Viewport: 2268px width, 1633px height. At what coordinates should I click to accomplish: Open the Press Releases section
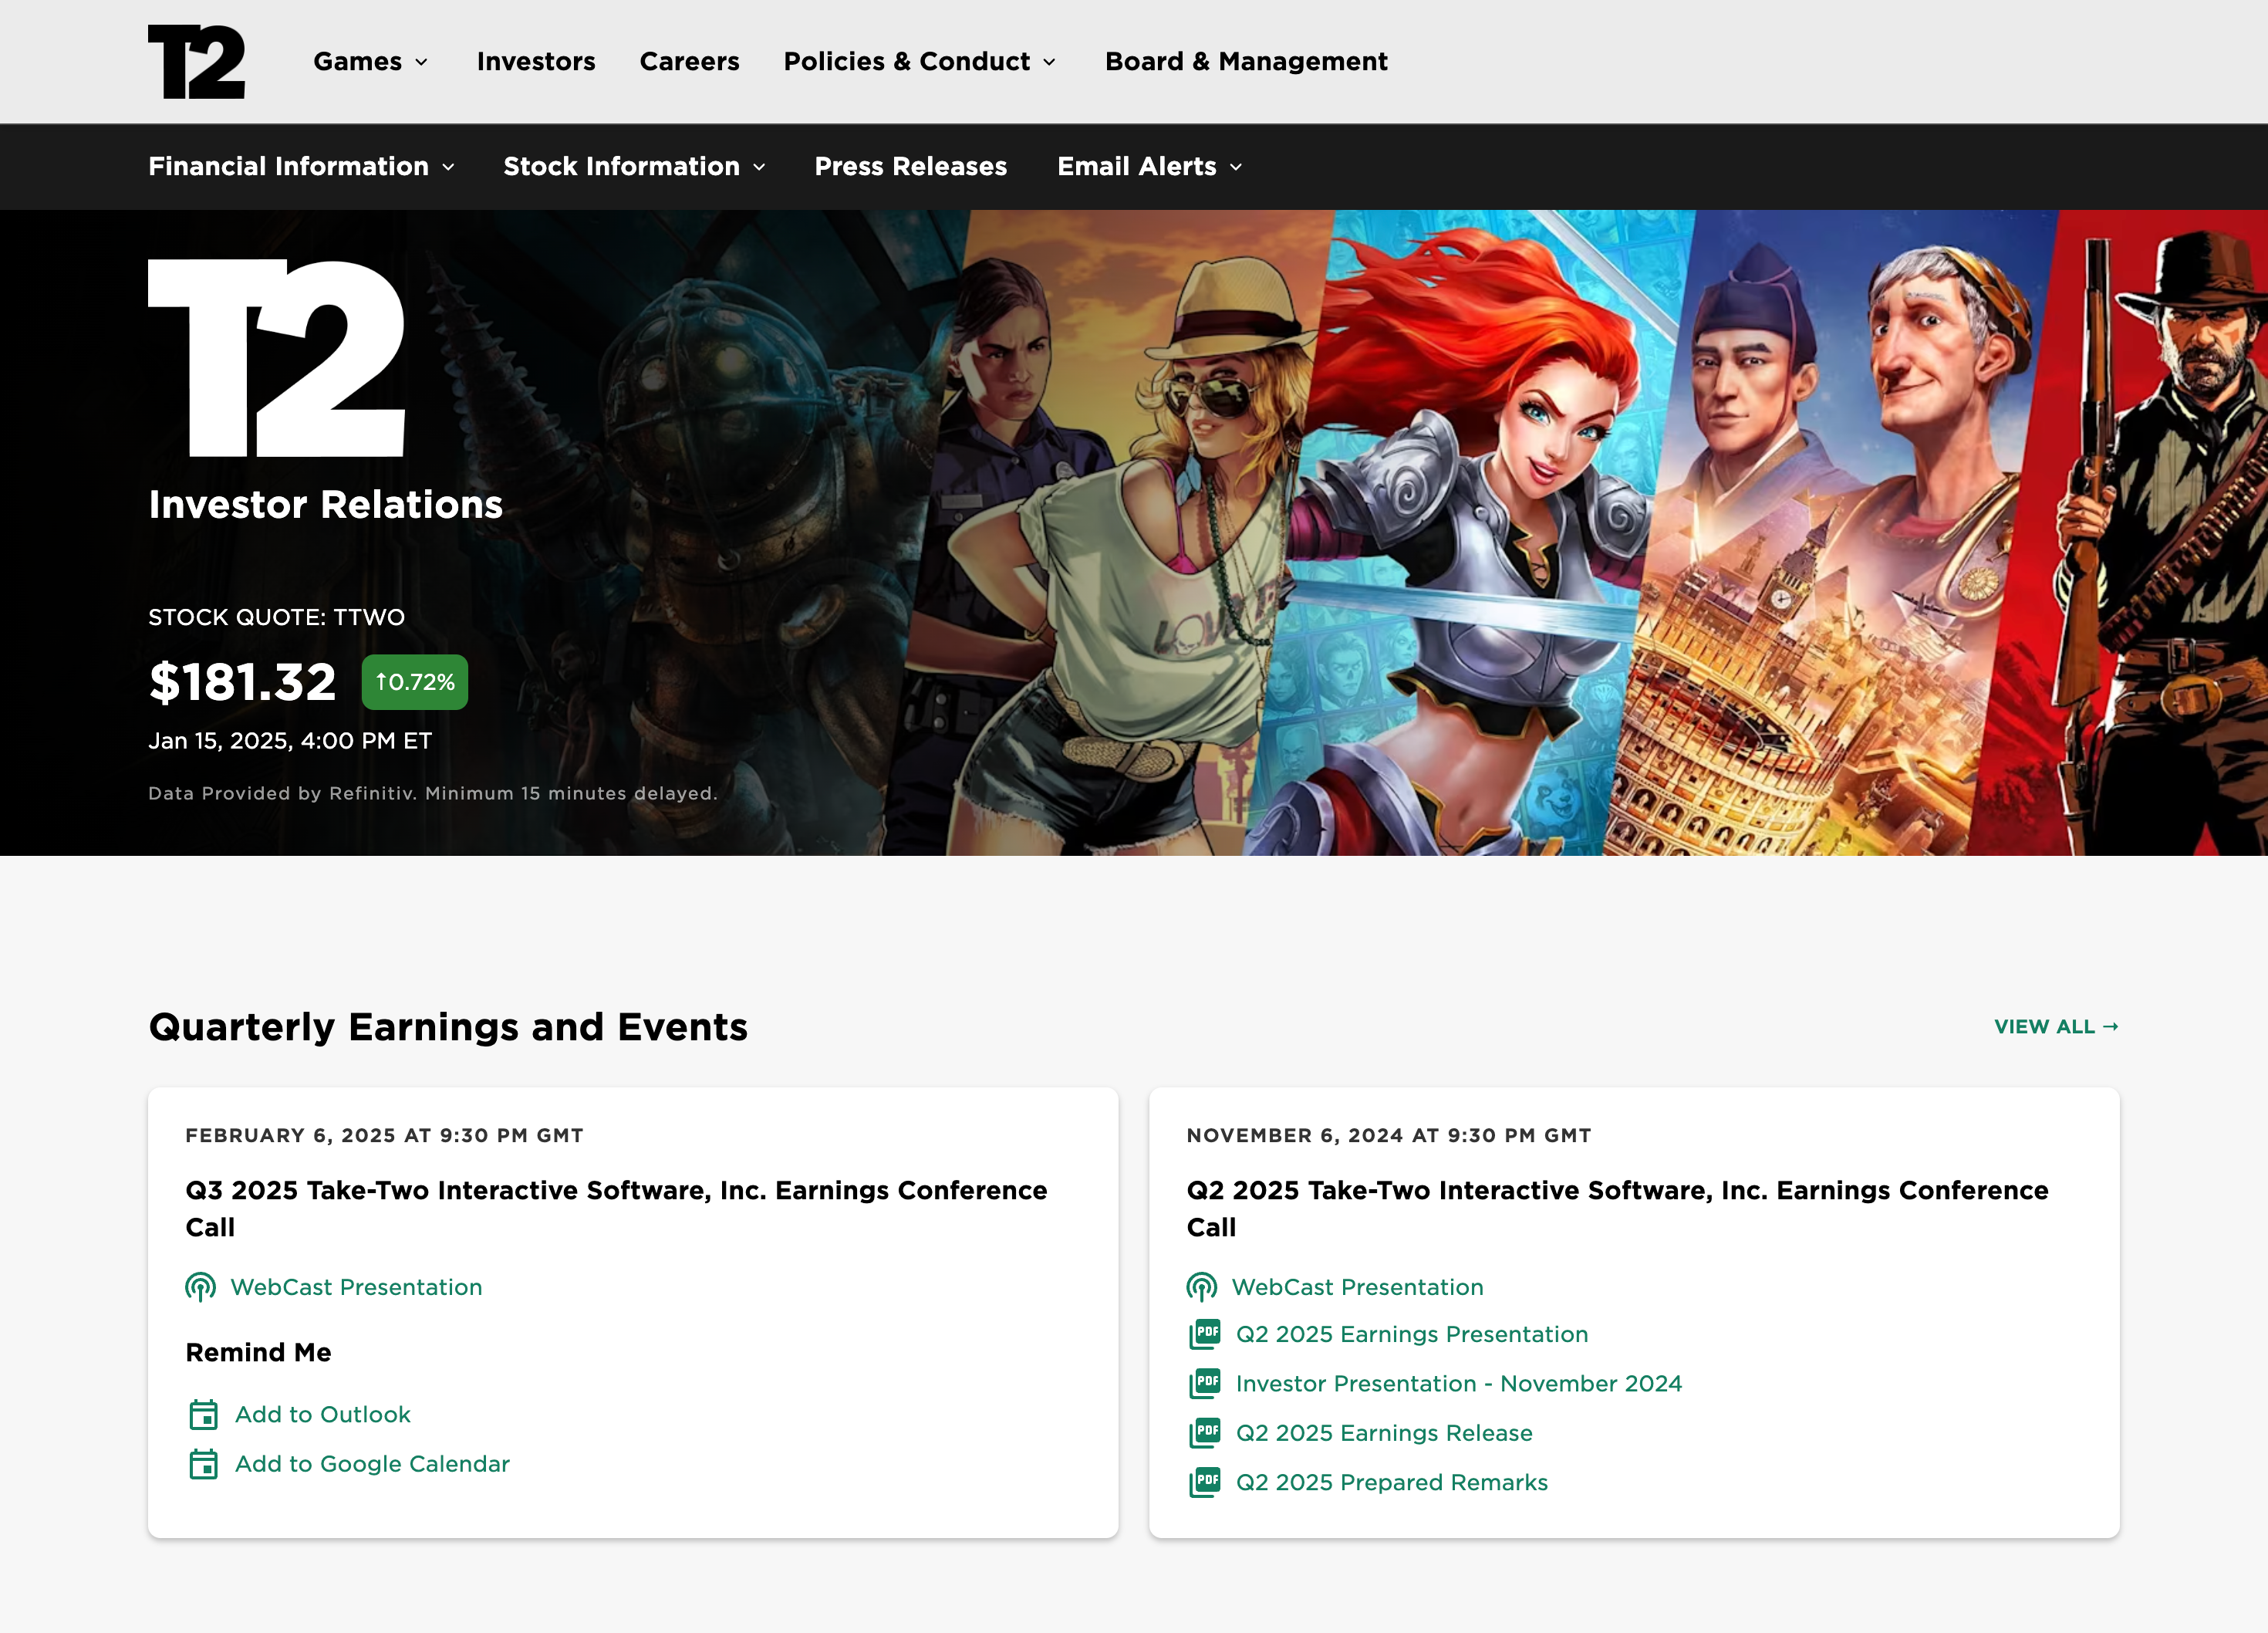point(910,167)
